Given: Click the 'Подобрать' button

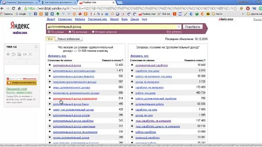Looking at the screenshot, I should pyautogui.click(x=193, y=27).
